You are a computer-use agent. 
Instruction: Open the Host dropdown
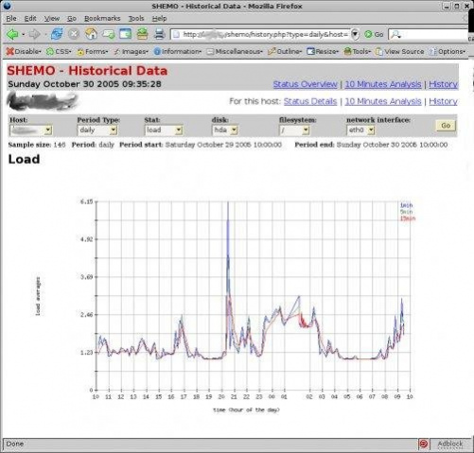pos(31,131)
